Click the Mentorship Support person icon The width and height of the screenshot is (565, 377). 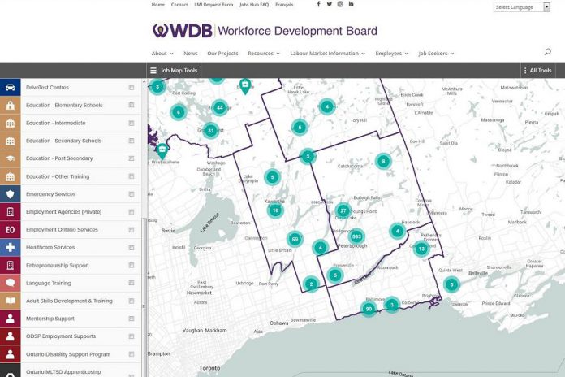pos(10,318)
